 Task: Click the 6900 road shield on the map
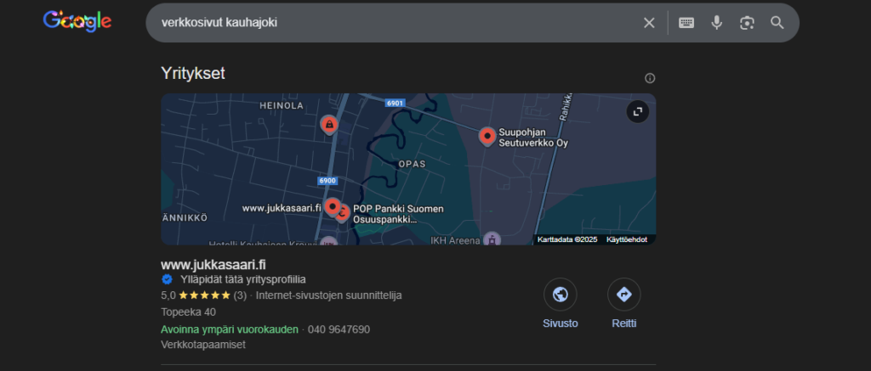(327, 181)
